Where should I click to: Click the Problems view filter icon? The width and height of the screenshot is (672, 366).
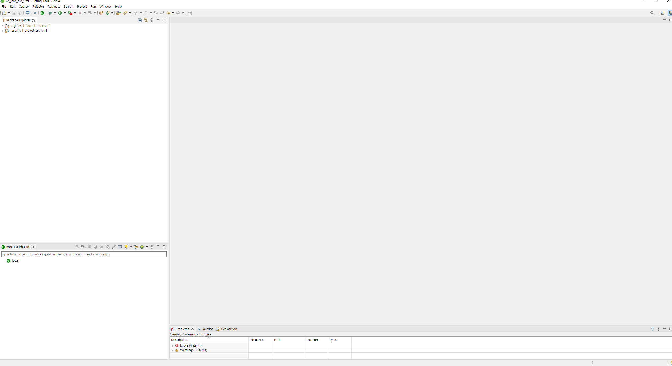[652, 329]
